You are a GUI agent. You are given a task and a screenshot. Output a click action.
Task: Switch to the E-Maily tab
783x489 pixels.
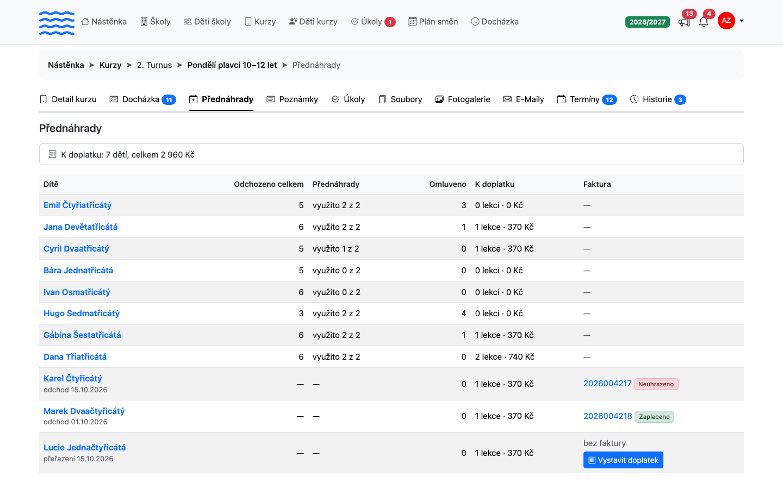524,99
